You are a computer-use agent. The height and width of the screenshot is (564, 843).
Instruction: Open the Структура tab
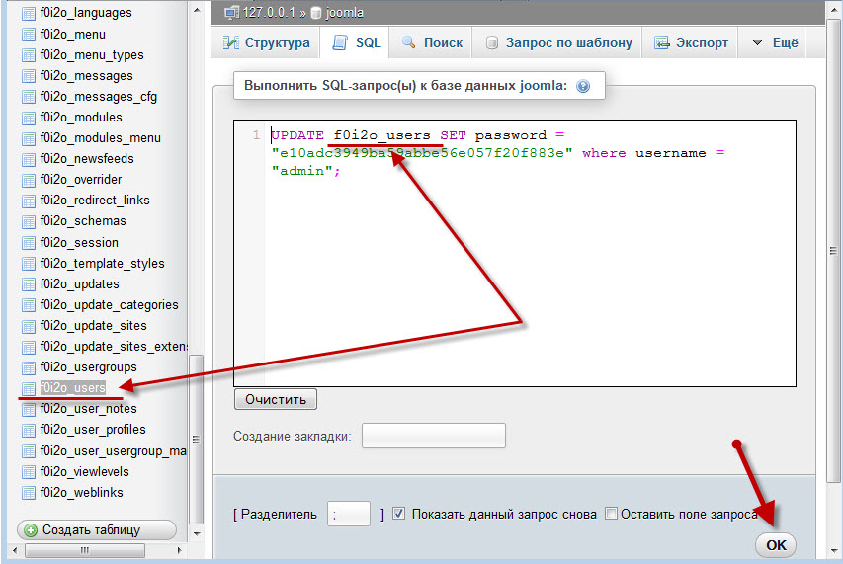click(266, 43)
